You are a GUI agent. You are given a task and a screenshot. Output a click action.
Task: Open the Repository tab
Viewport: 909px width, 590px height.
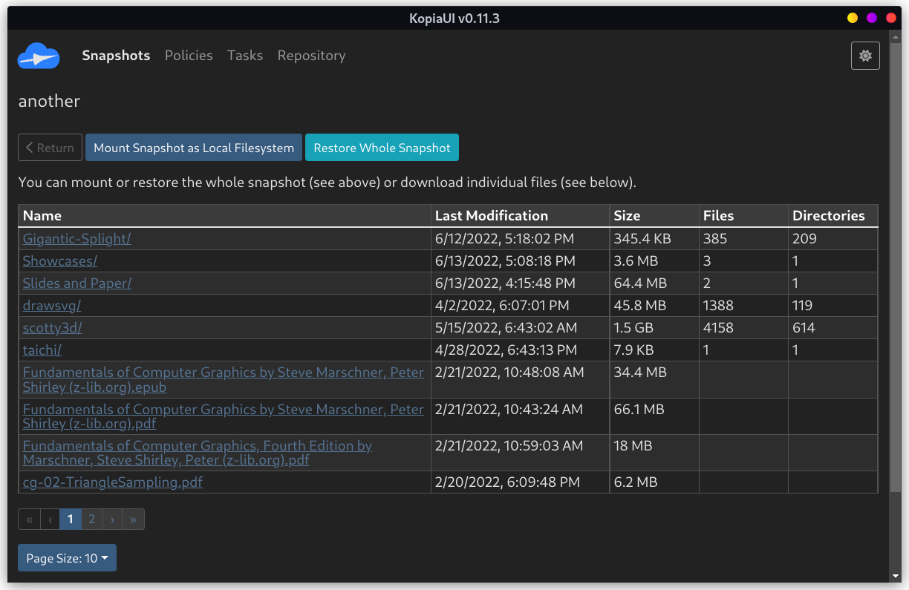coord(311,56)
